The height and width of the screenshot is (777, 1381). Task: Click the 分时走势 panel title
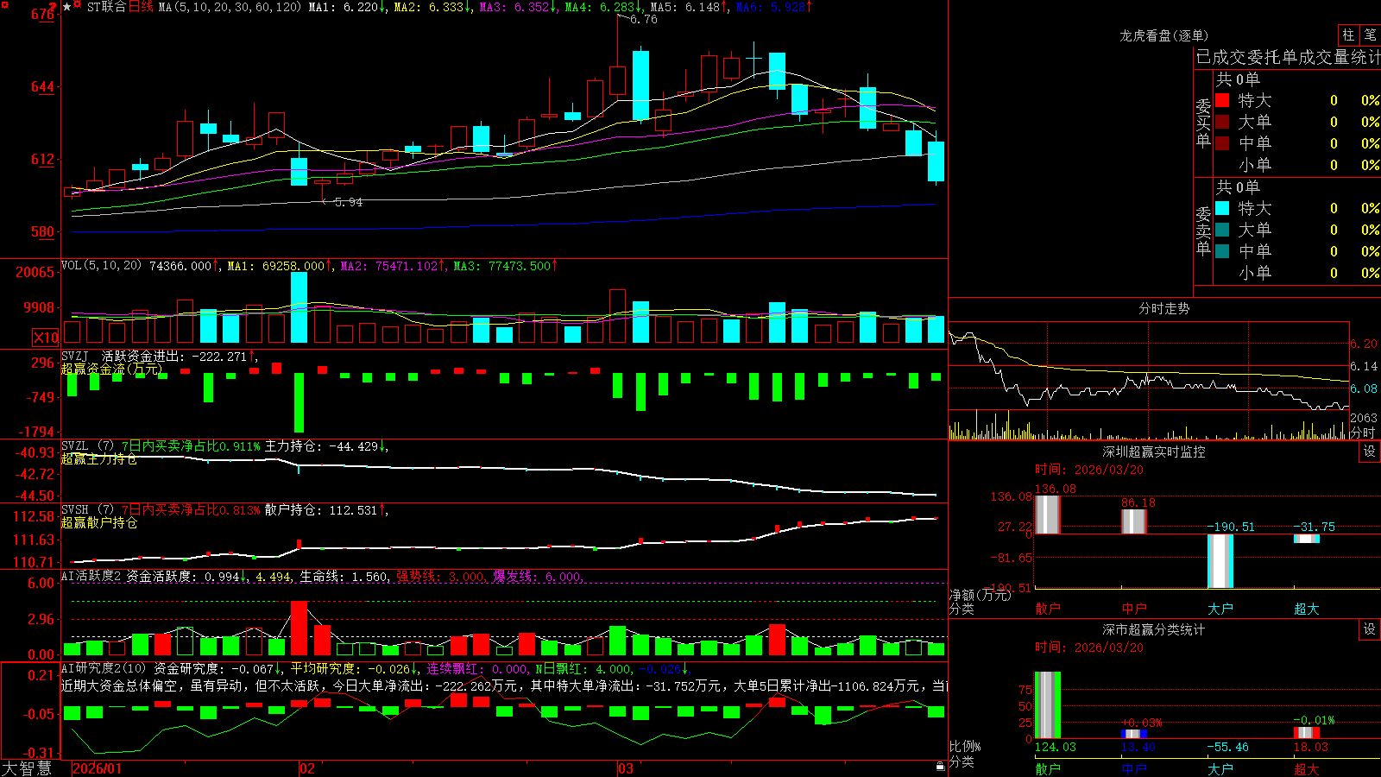1163,308
